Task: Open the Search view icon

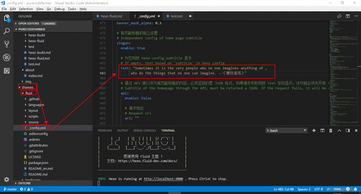Action: click(6, 31)
